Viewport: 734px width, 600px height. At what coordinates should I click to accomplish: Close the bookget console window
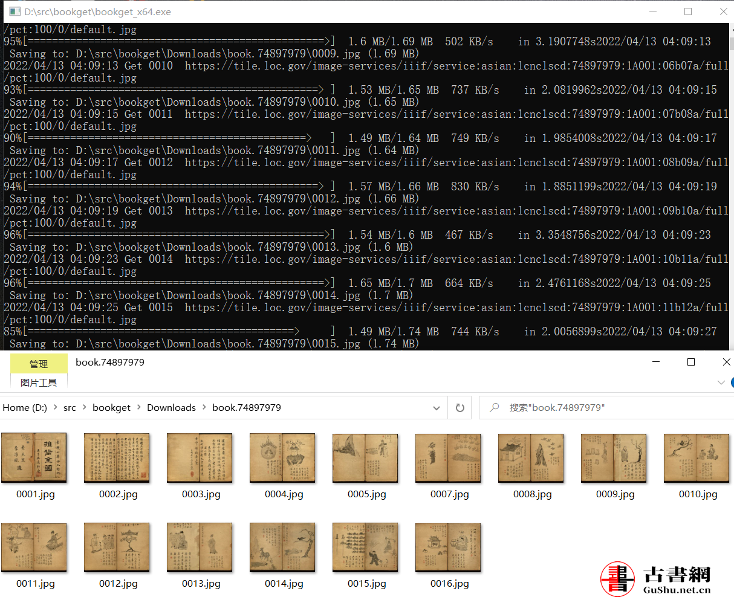pos(723,11)
